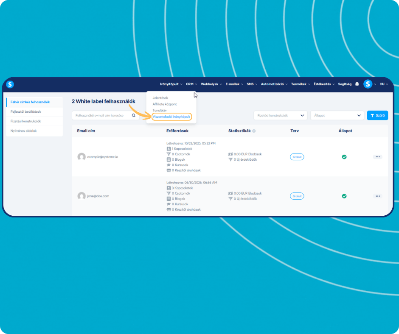Click the systeme.io S logo
Screen dimensions: 399x334
pos(10,84)
